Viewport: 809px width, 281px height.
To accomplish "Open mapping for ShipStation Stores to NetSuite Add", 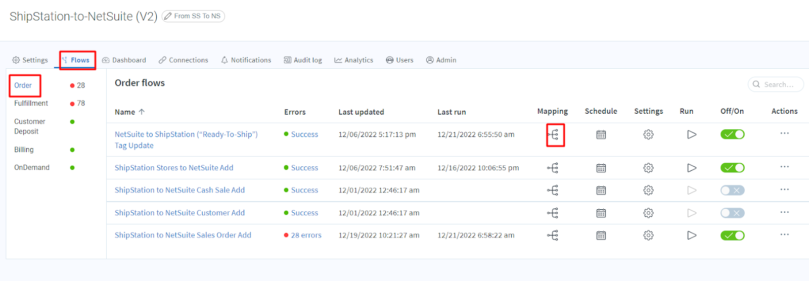I will point(553,168).
